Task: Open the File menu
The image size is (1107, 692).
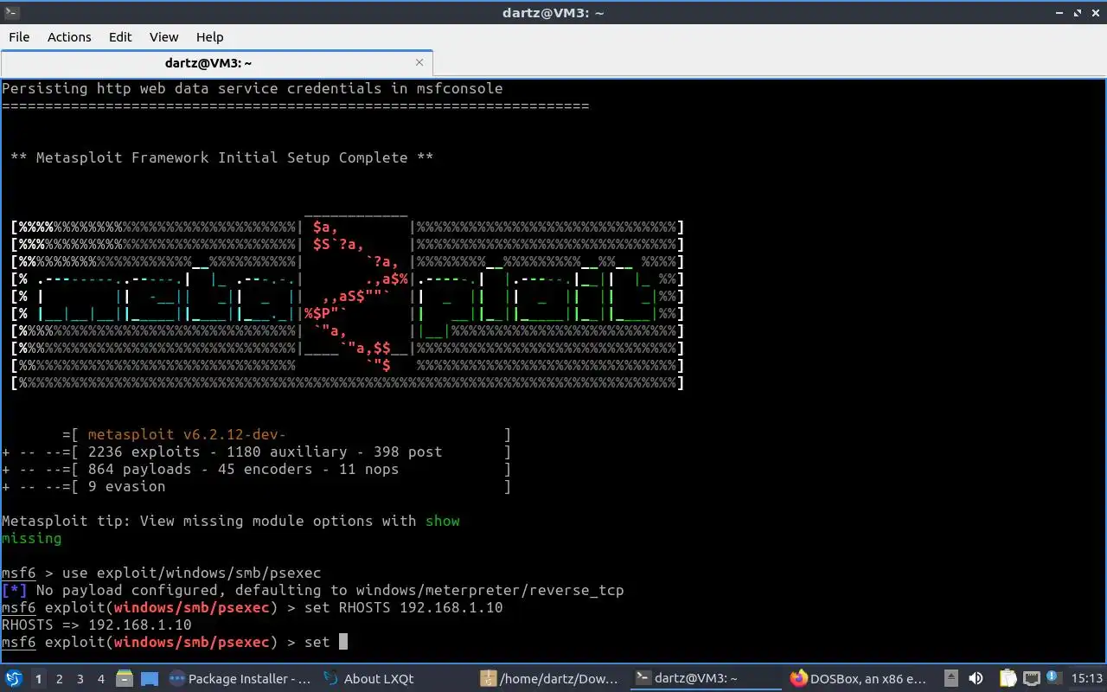Action: pyautogui.click(x=19, y=37)
